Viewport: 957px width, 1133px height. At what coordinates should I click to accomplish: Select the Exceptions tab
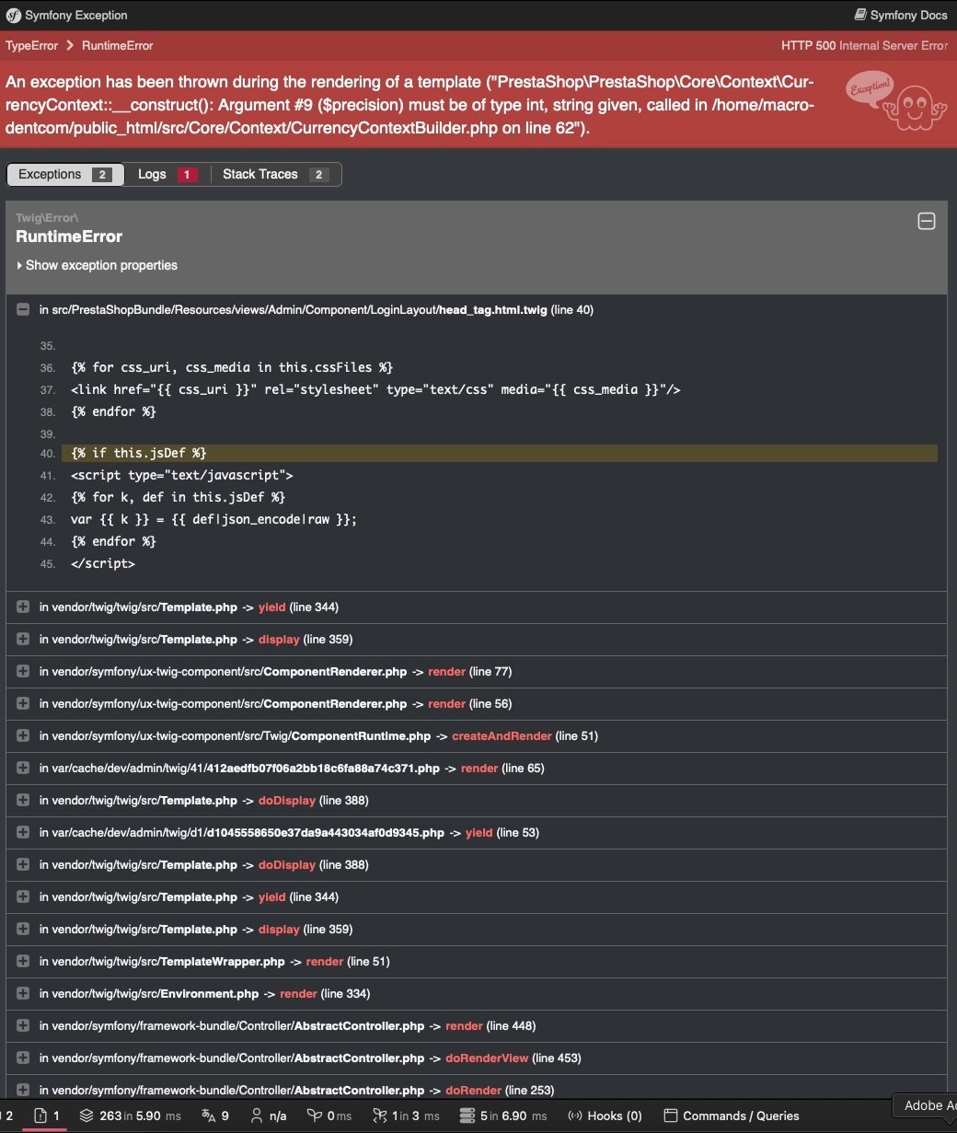pyautogui.click(x=64, y=174)
